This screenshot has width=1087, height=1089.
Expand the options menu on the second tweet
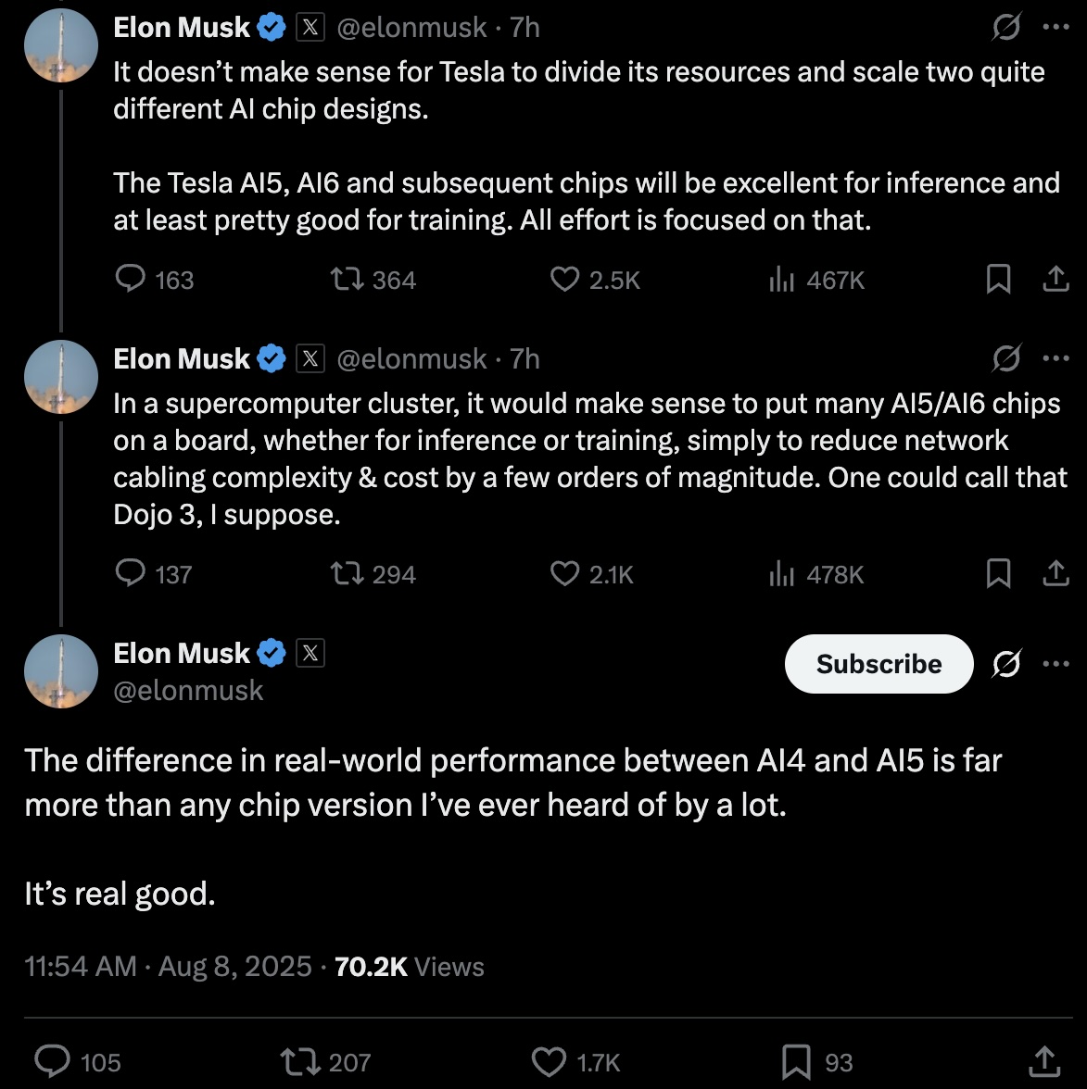(x=1056, y=358)
